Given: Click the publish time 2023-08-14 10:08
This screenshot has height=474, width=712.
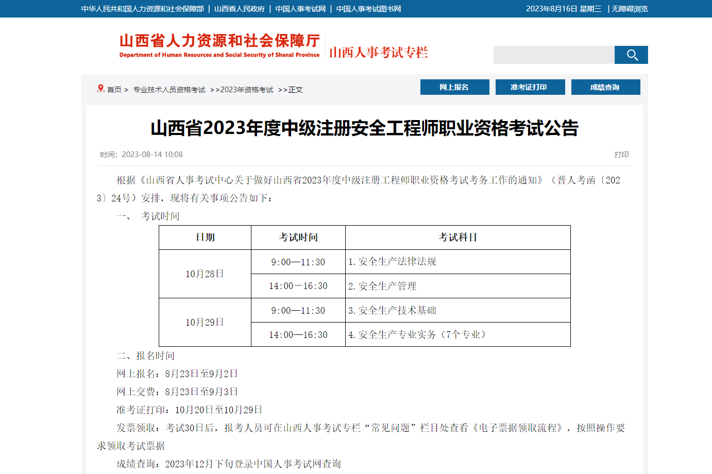Looking at the screenshot, I should (x=152, y=155).
